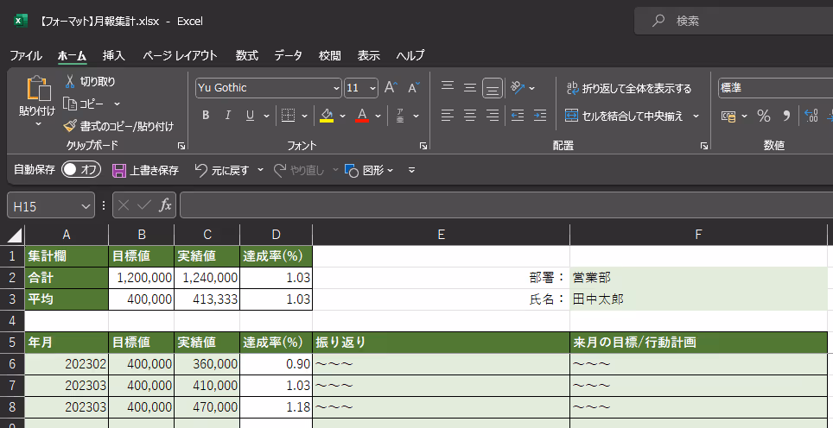Apply comma style number format

tap(787, 116)
